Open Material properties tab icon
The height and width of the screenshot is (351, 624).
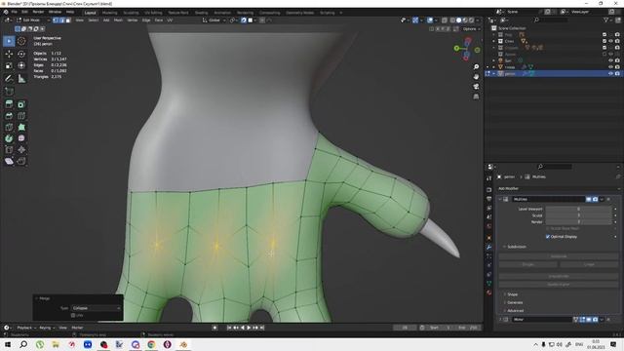(x=489, y=292)
